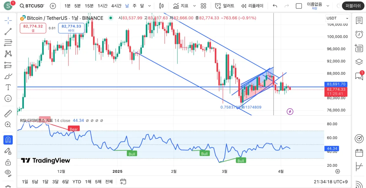Toggle lock all drawings
Screen dimensions: 366x188
pyautogui.click(x=8, y=162)
